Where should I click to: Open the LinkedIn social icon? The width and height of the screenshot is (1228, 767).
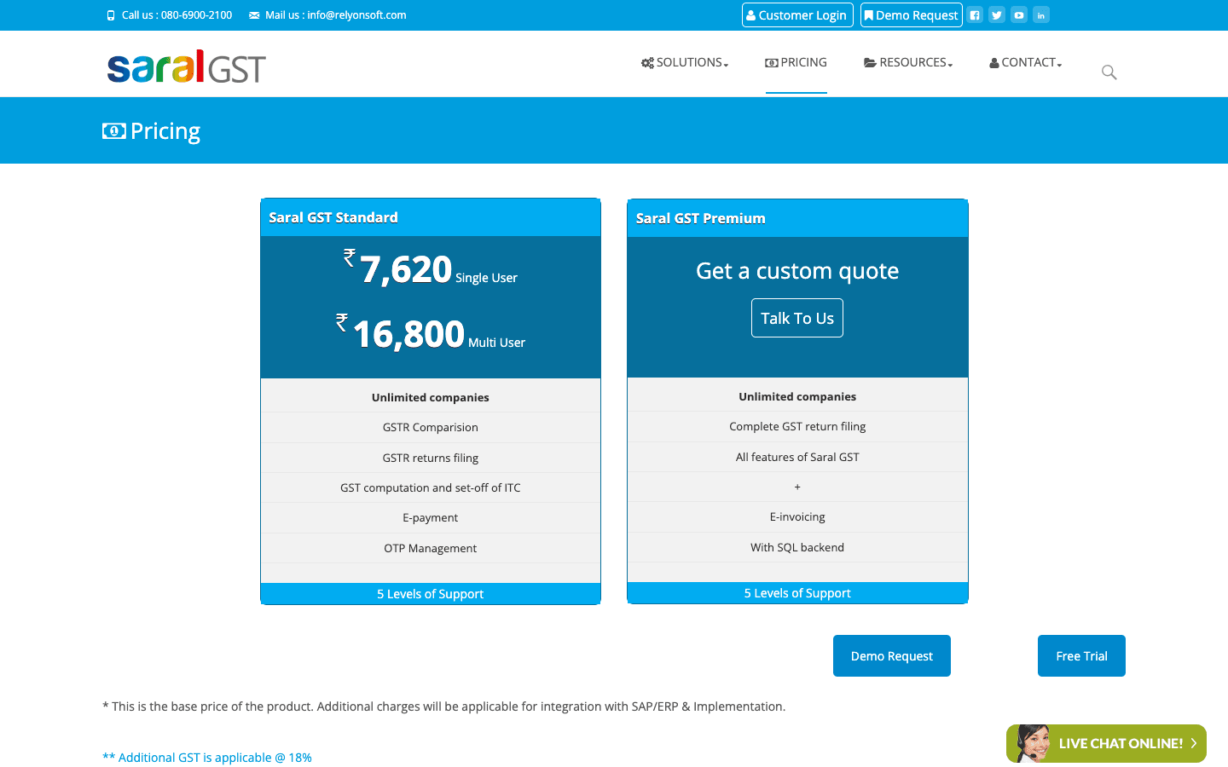(x=1041, y=15)
